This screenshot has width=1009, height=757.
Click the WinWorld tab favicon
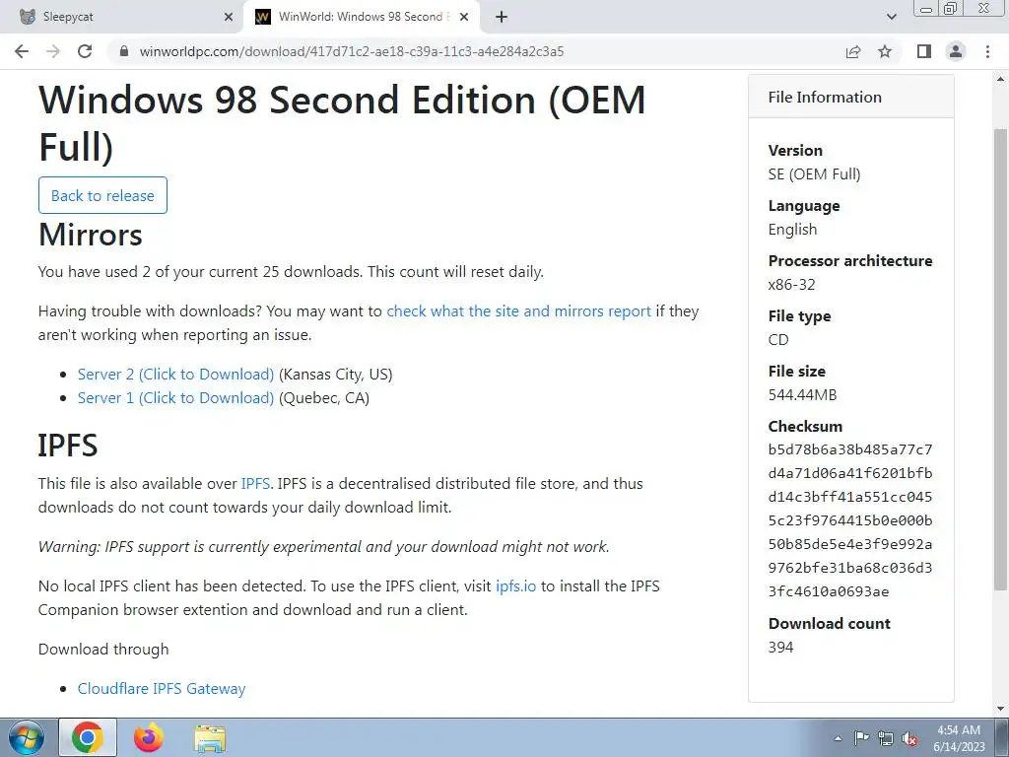262,17
